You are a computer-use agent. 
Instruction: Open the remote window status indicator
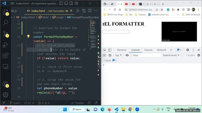coord(4,103)
